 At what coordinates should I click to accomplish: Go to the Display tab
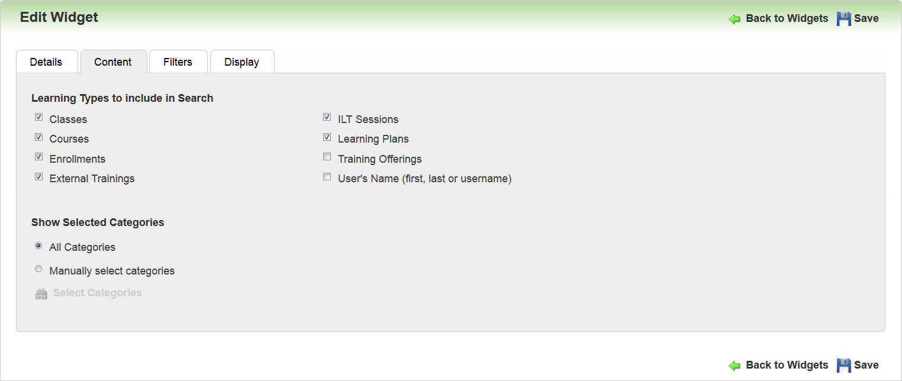241,62
